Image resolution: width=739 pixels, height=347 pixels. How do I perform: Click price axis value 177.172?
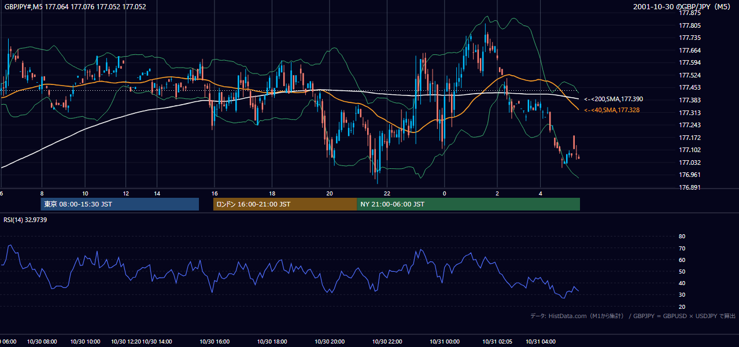tap(690, 138)
